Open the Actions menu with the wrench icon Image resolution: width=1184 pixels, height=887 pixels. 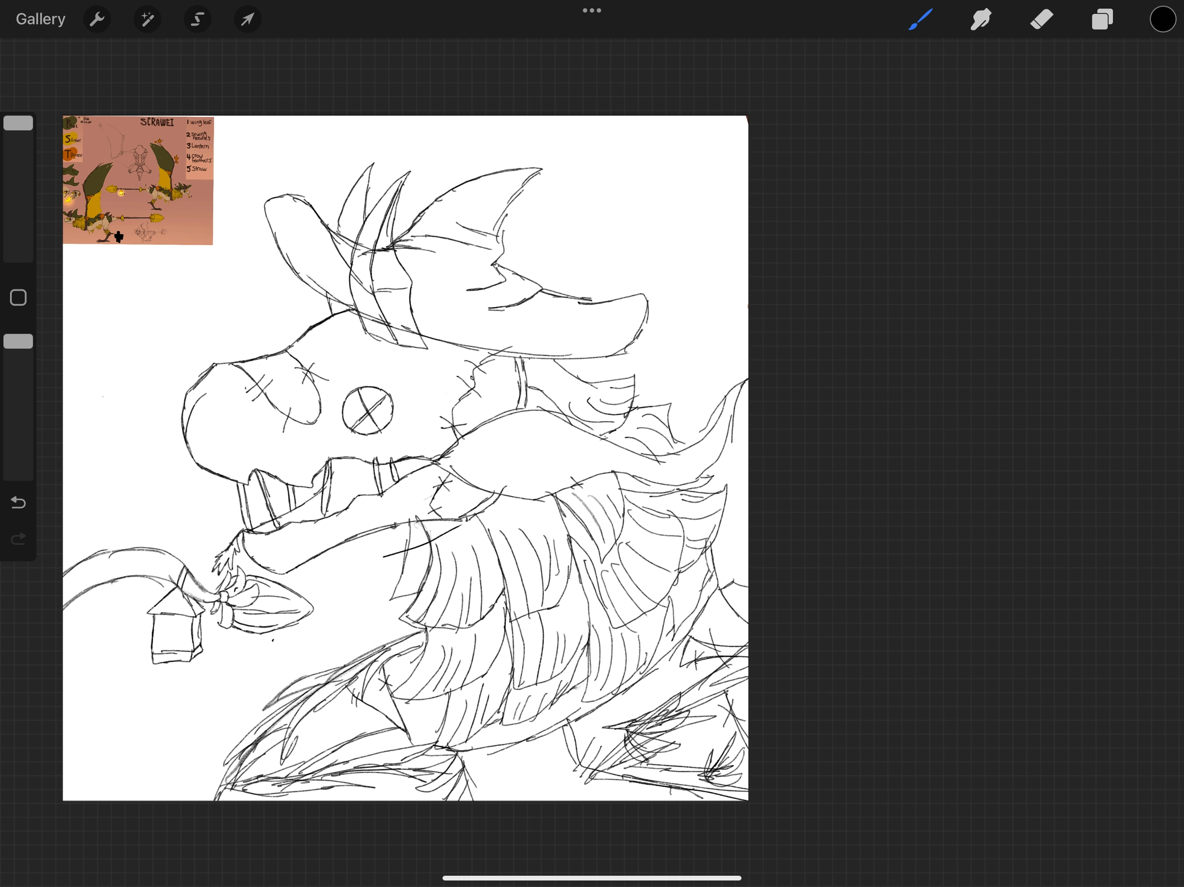click(x=97, y=19)
